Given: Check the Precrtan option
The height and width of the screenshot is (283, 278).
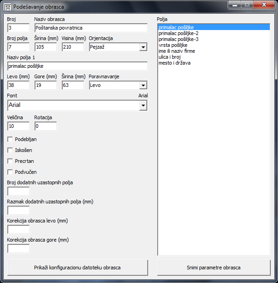Looking at the screenshot, I should [10, 161].
